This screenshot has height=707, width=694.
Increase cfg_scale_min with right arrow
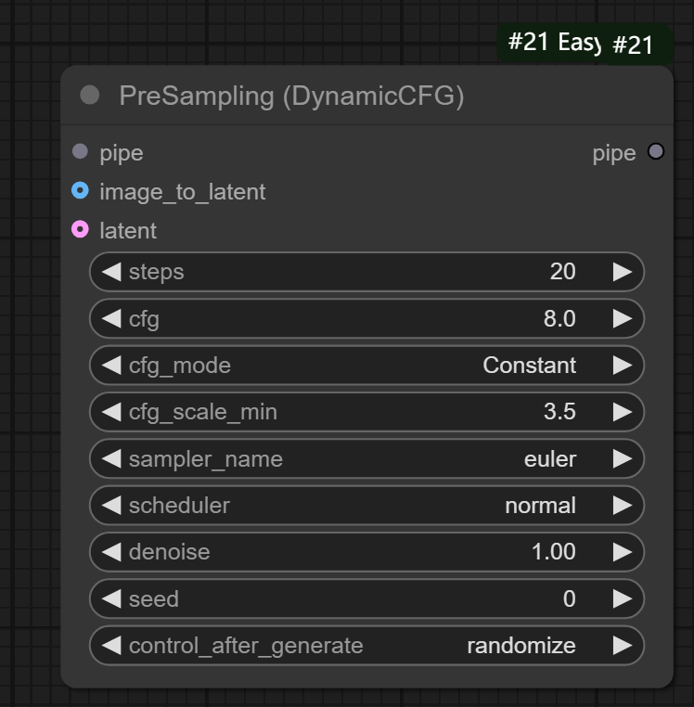[622, 412]
